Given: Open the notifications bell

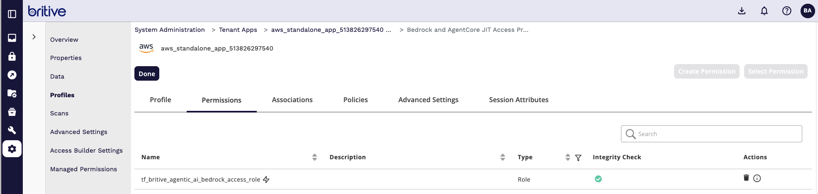Looking at the screenshot, I should click(764, 11).
